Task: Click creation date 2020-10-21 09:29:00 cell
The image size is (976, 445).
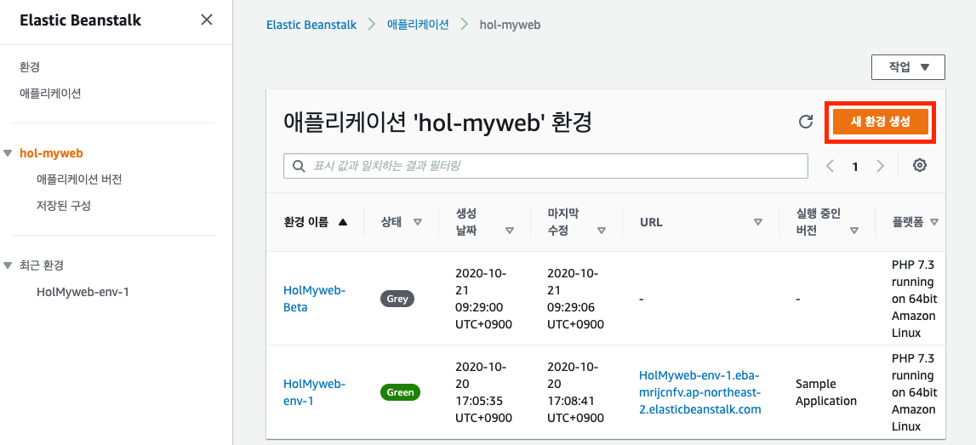Action: coord(483,299)
